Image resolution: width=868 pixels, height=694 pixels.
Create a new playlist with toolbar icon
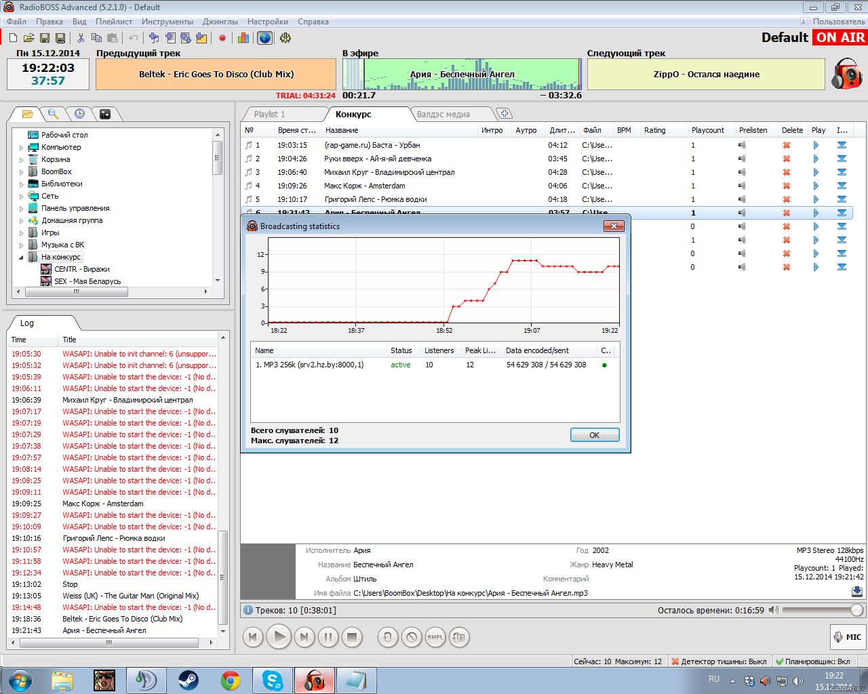(x=13, y=38)
